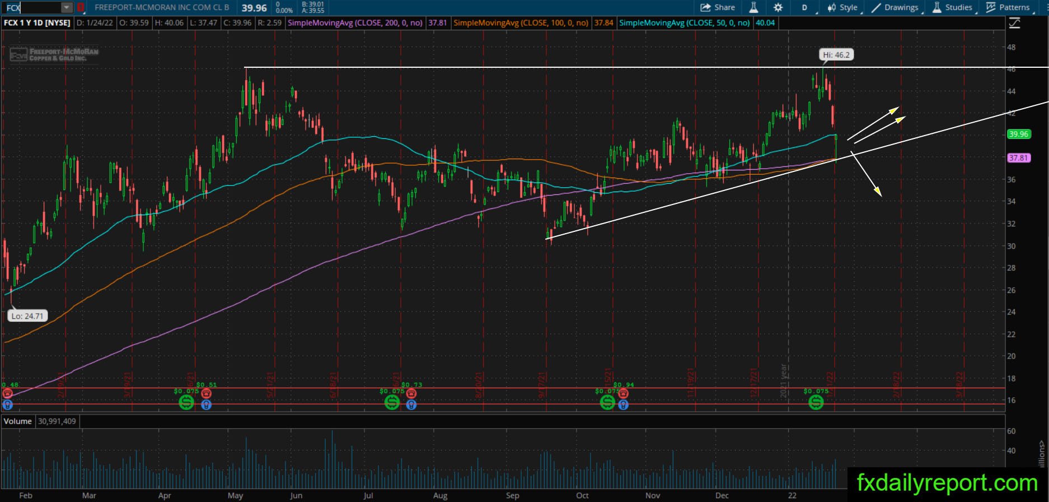Open the Studies menu
This screenshot has height=502, width=1049.
point(953,7)
